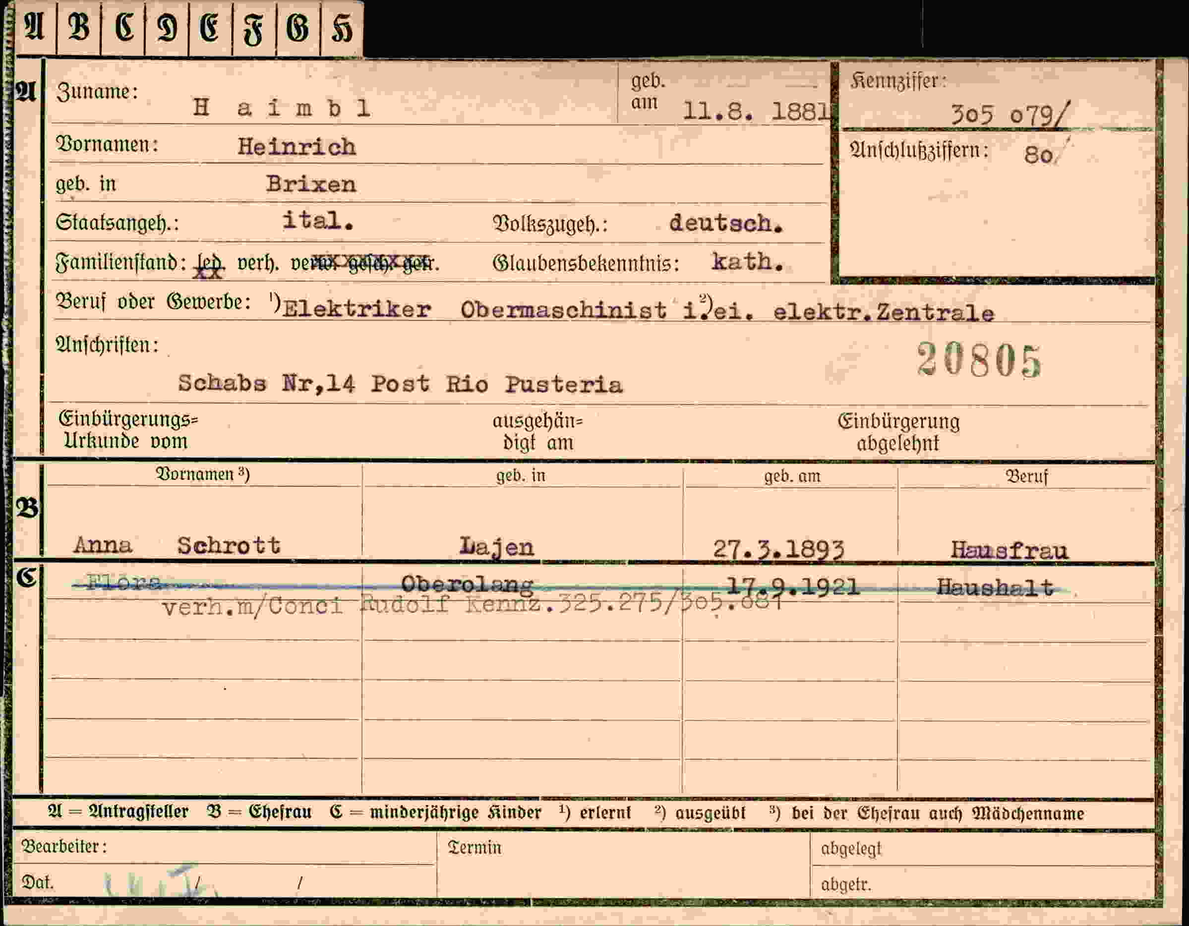Click the section B marker at the left margin
The width and height of the screenshot is (1189, 926).
pos(27,509)
